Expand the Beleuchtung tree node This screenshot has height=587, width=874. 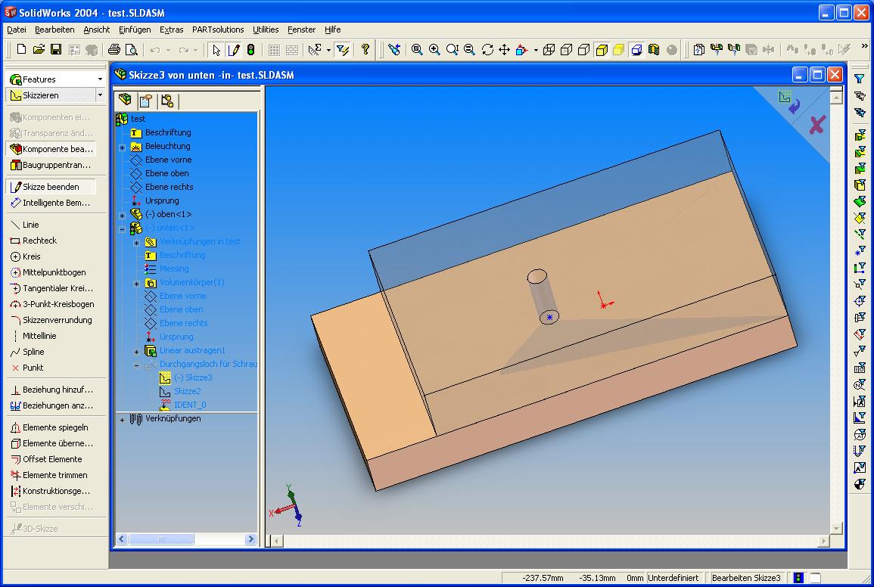(122, 147)
